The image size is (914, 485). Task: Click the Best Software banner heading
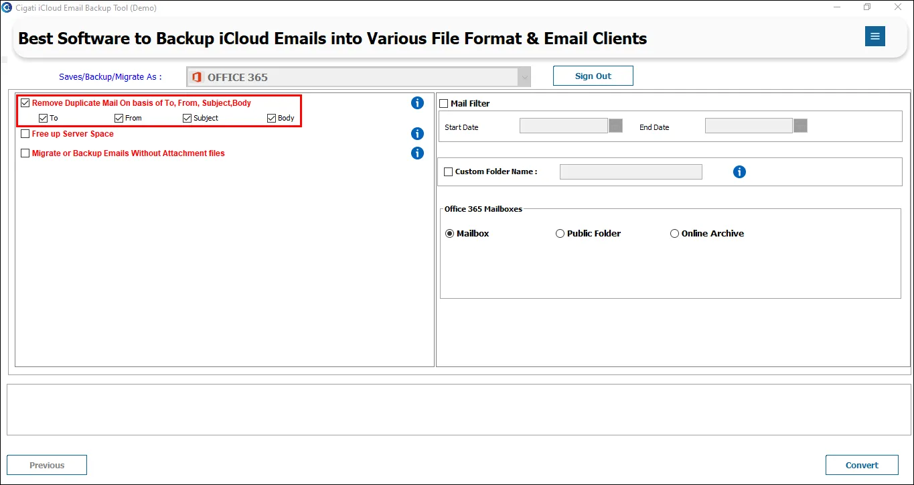click(333, 38)
